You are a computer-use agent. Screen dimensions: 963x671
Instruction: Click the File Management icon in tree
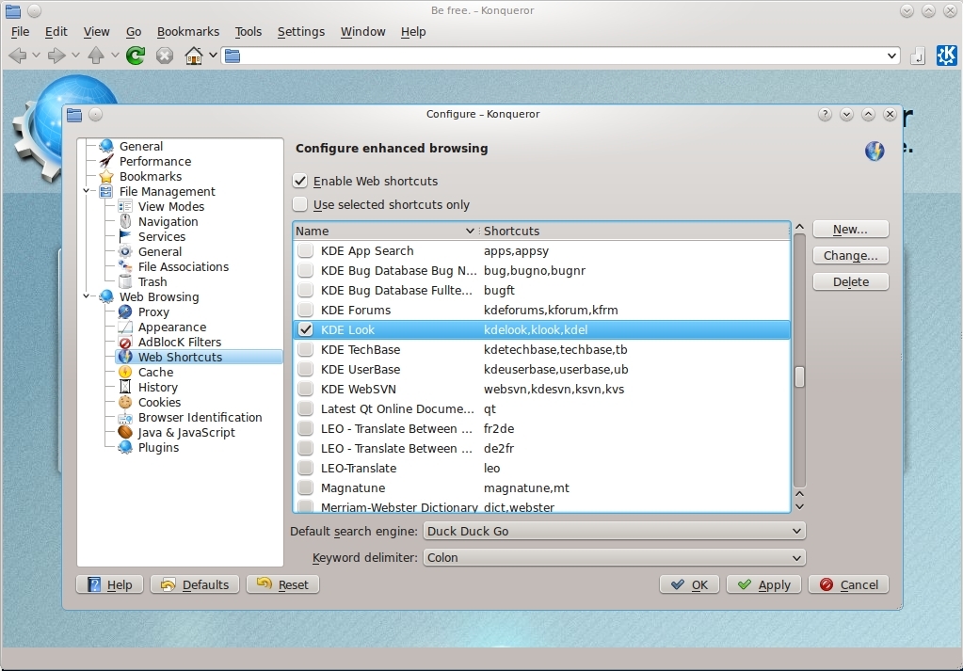106,192
